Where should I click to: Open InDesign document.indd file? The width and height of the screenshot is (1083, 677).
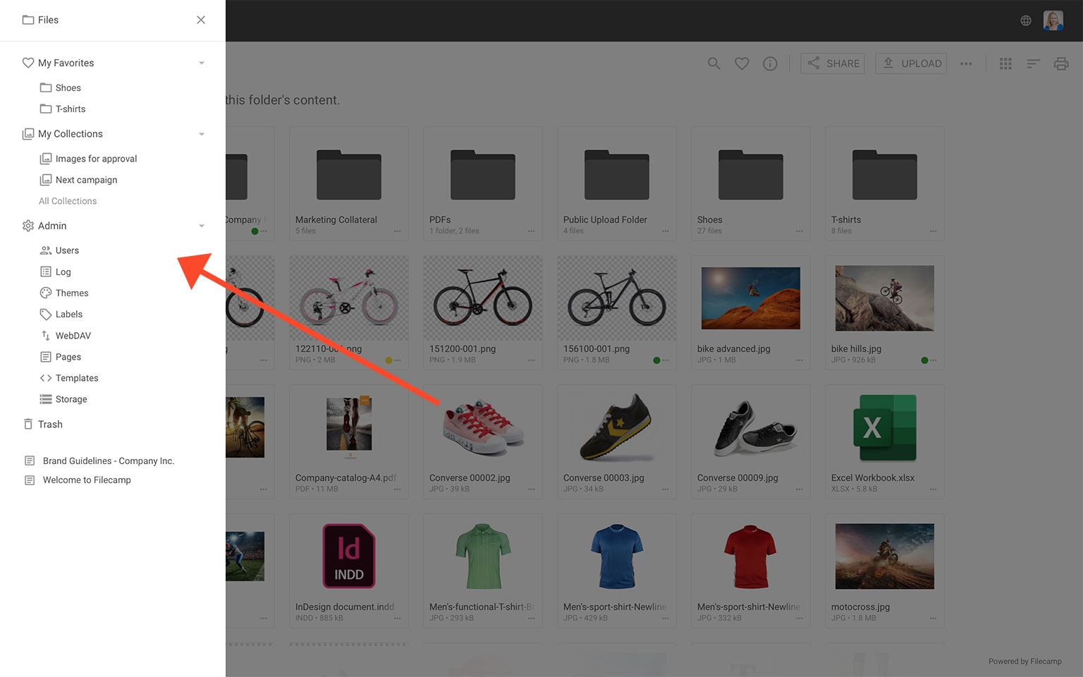point(349,556)
